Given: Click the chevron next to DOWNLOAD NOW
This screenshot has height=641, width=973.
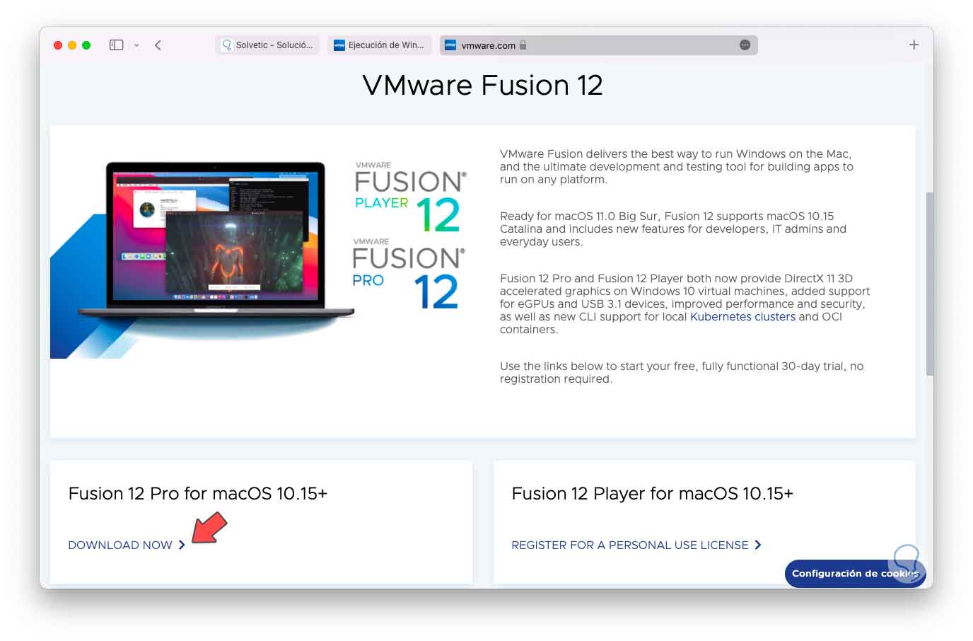Looking at the screenshot, I should click(x=182, y=545).
